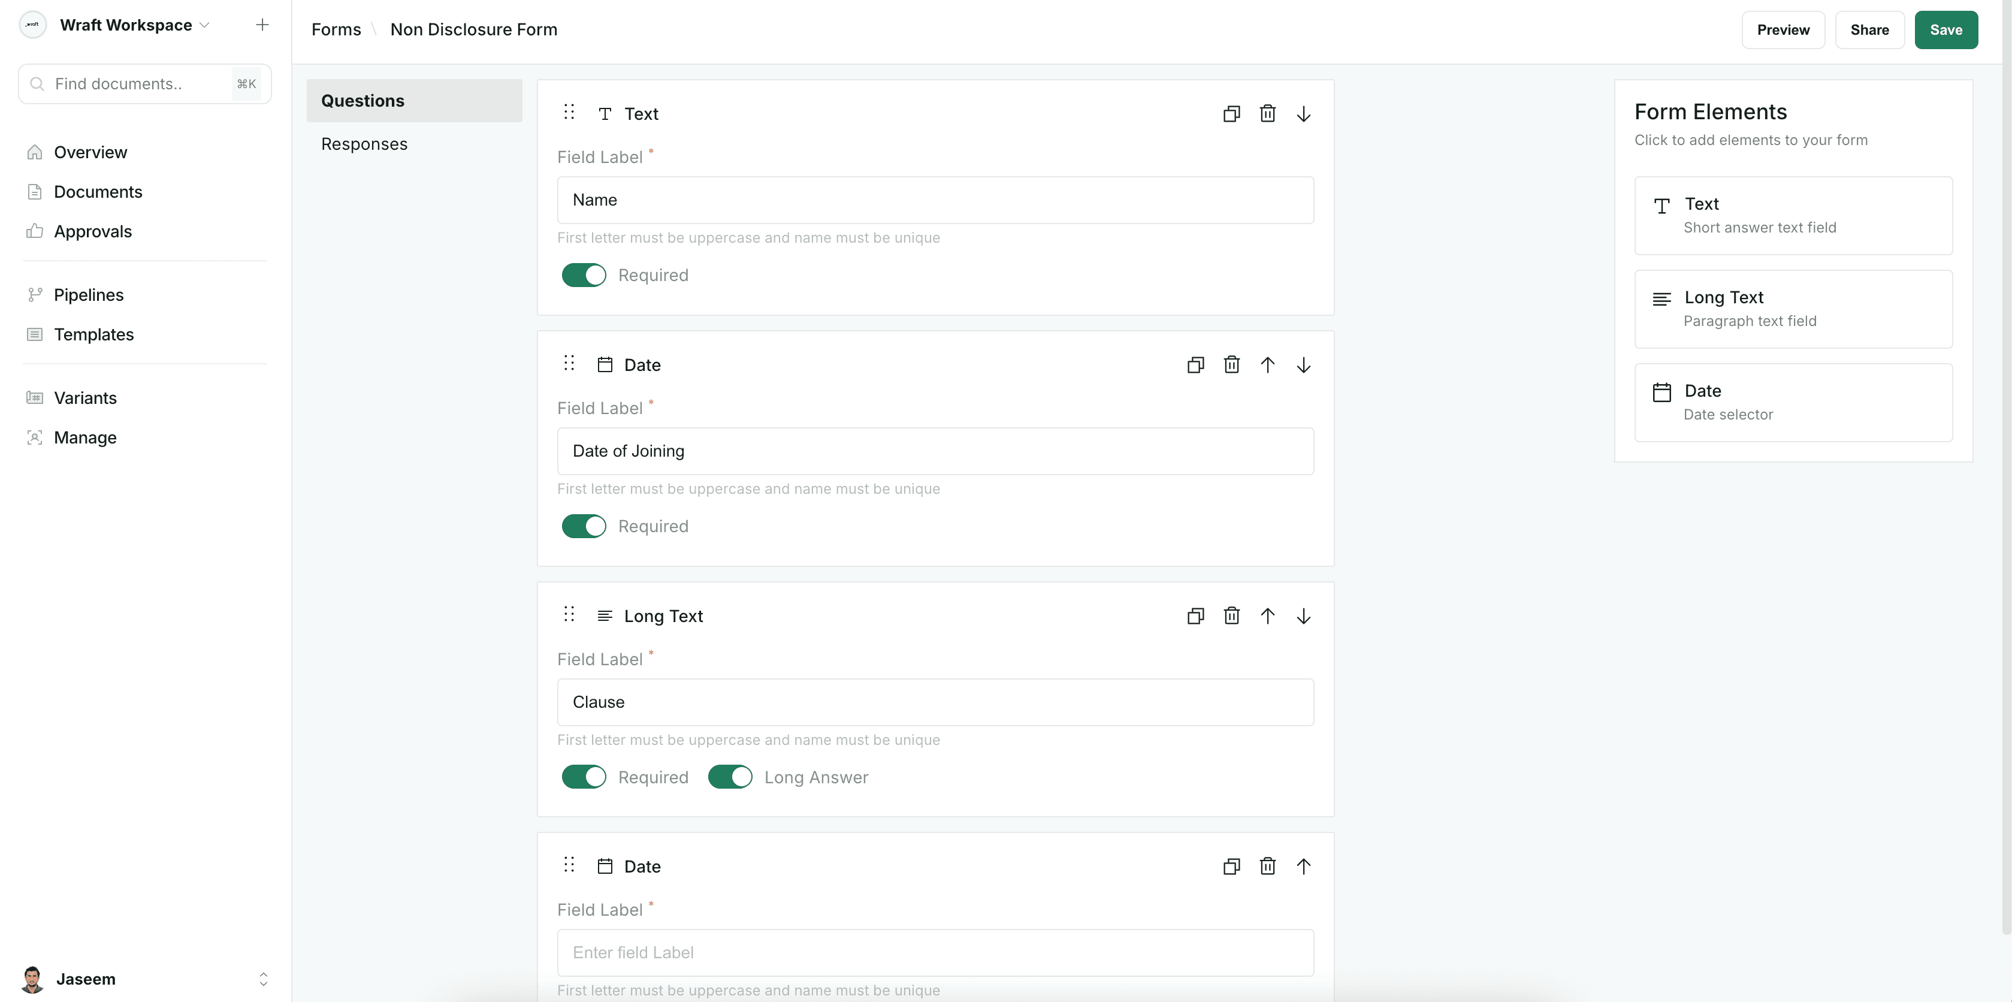Click the Preview button
2012x1002 pixels.
click(1783, 30)
